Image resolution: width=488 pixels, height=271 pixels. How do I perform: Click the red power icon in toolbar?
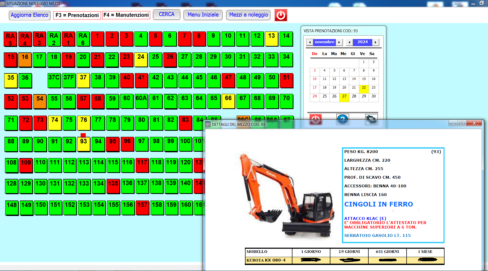(x=281, y=15)
